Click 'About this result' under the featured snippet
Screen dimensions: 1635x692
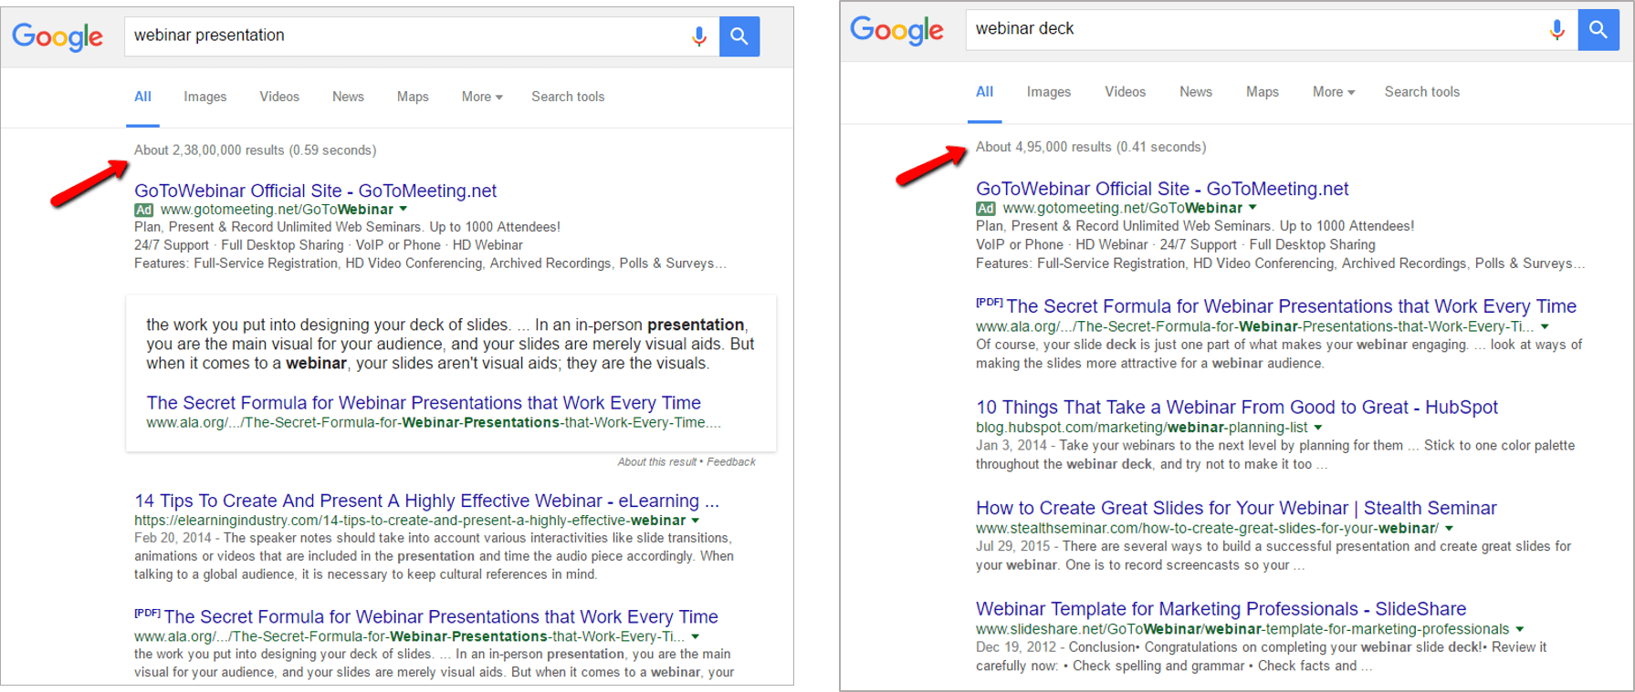(656, 462)
